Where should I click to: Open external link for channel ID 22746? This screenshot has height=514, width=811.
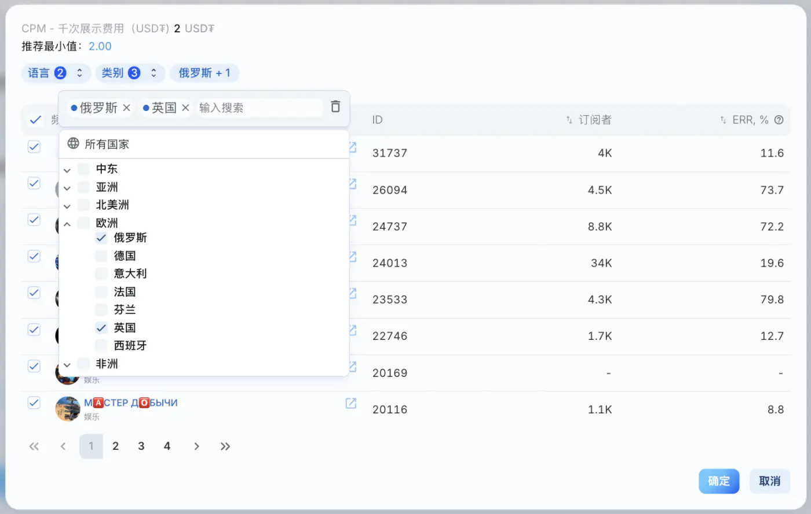point(352,330)
